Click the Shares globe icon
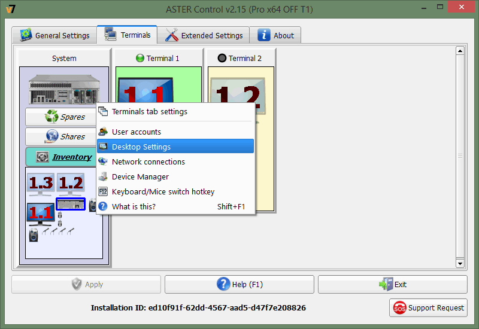The width and height of the screenshot is (479, 329). [x=52, y=136]
